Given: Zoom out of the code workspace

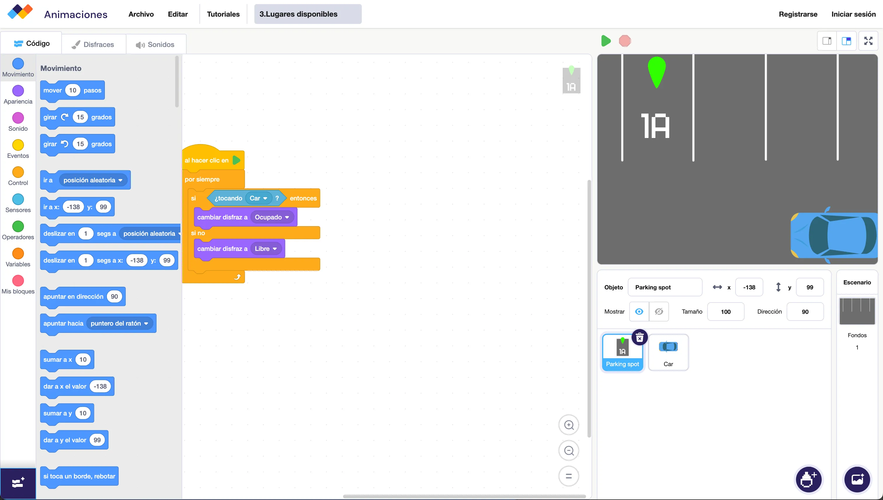Looking at the screenshot, I should coord(569,450).
